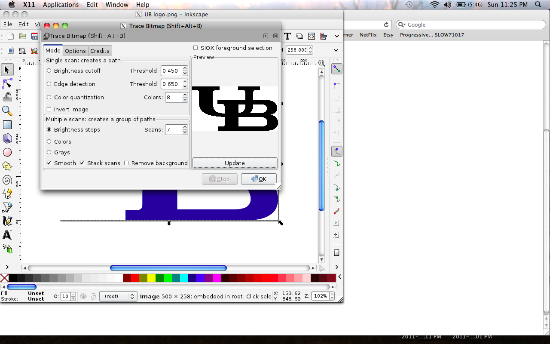Uncheck the Stack scans checkbox
Image resolution: width=550 pixels, height=344 pixels.
point(82,163)
